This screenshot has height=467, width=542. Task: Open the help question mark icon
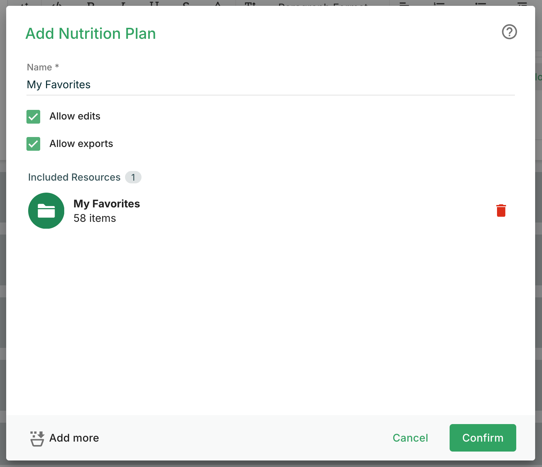[509, 32]
